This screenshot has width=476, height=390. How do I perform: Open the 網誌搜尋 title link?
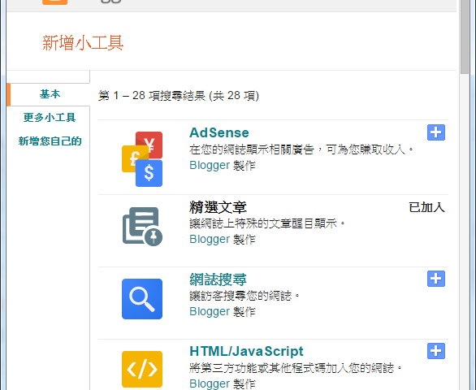(x=218, y=279)
